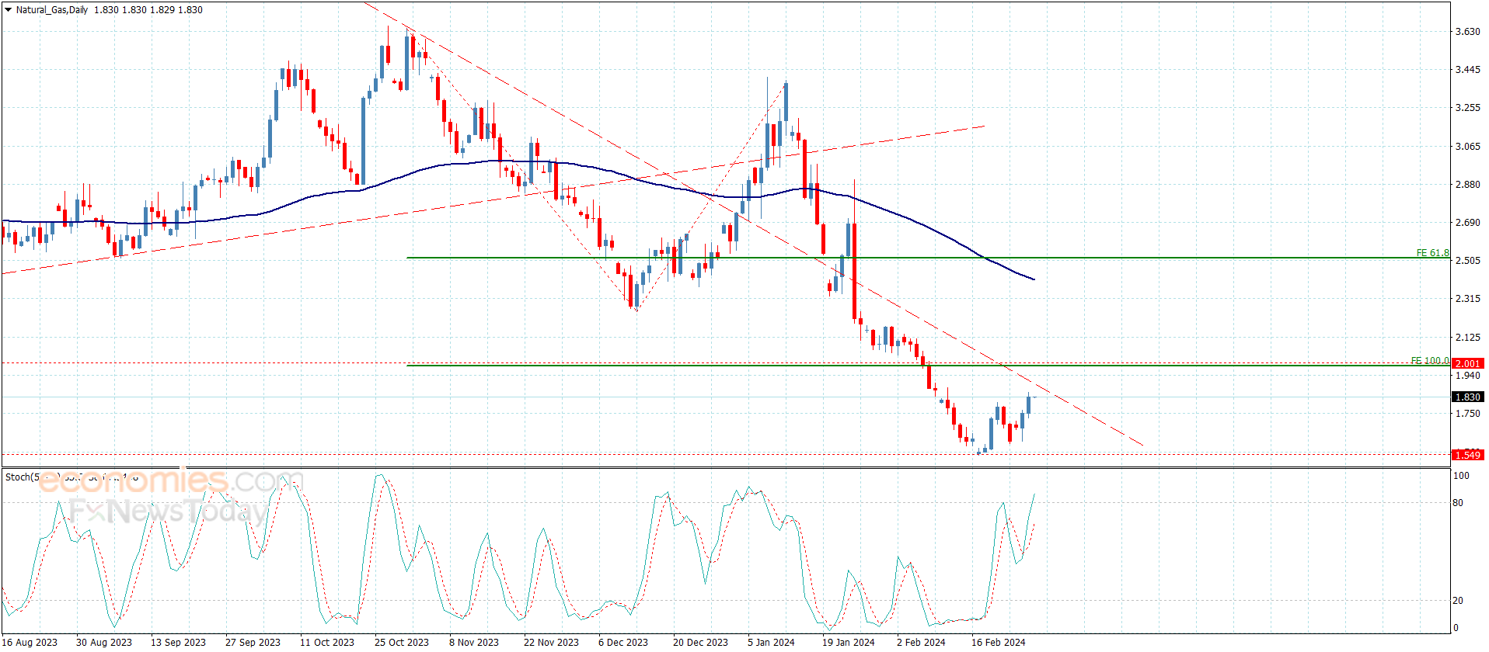The height and width of the screenshot is (652, 1489).
Task: Click the 16 Aug 2023 date label
Action: [x=31, y=642]
